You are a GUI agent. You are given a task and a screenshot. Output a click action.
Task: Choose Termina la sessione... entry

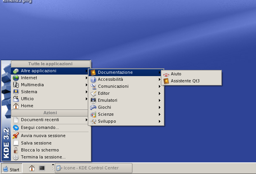[x=51, y=157]
